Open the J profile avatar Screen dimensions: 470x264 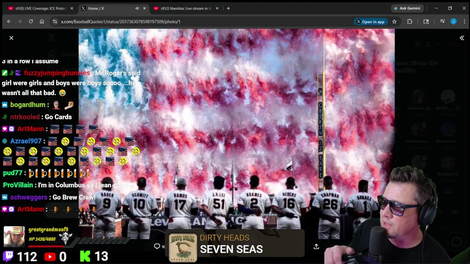(453, 22)
